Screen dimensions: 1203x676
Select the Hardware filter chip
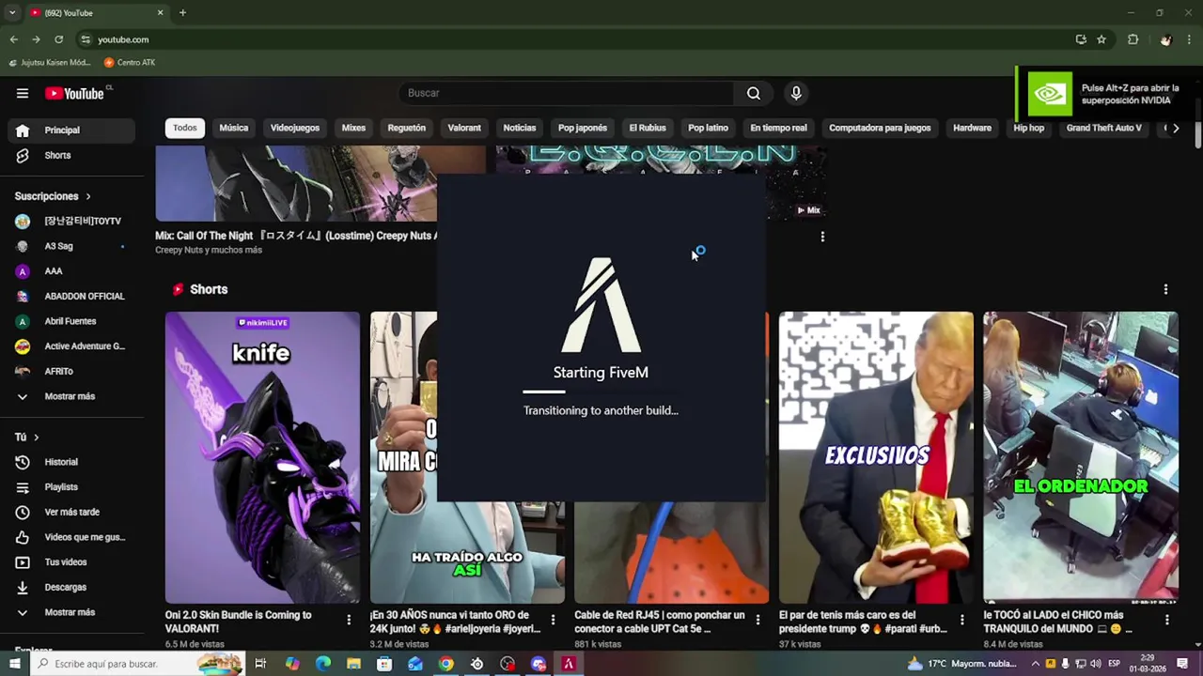click(x=972, y=128)
